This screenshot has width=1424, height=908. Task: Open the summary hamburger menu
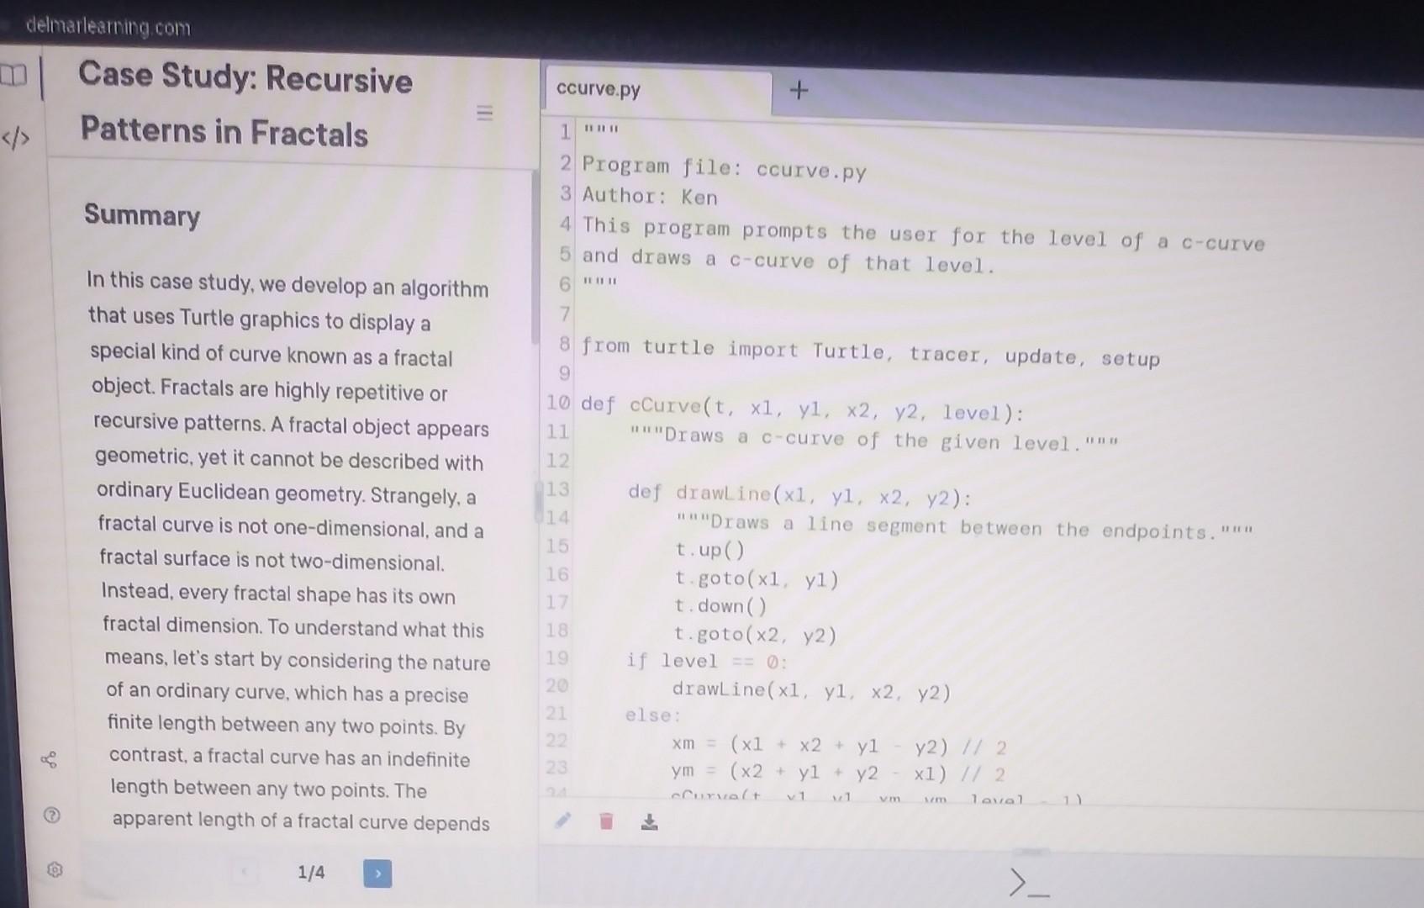point(485,114)
